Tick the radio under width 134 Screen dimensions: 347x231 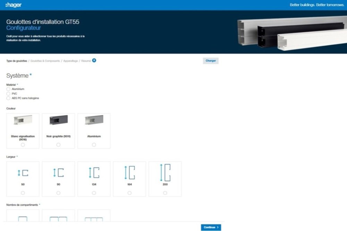pos(94,193)
